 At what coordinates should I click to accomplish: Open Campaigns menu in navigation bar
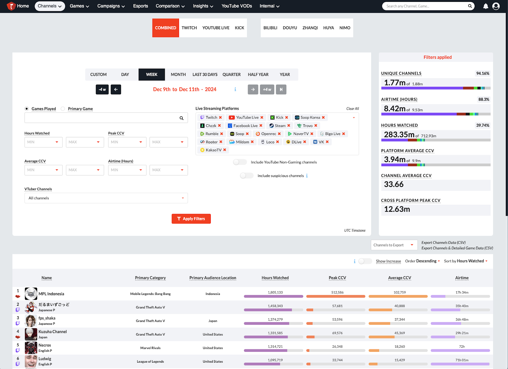pos(111,6)
